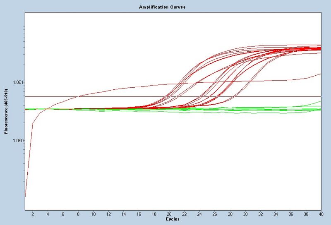
Task: Click the cycle 14 x-axis tick label
Action: [x=124, y=214]
